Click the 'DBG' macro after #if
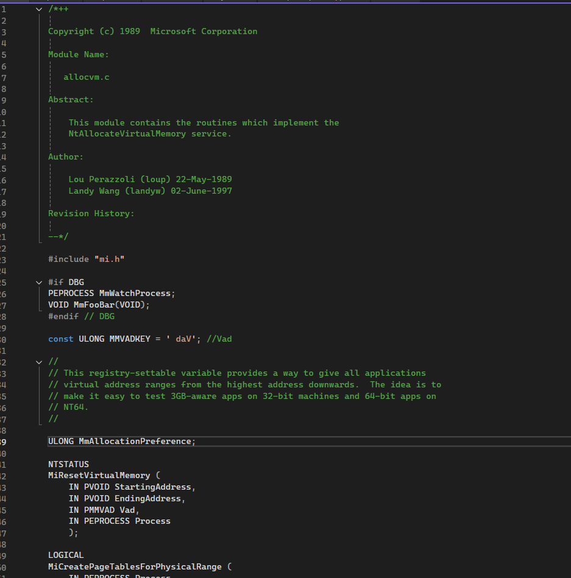This screenshot has height=578, width=571. coord(76,283)
